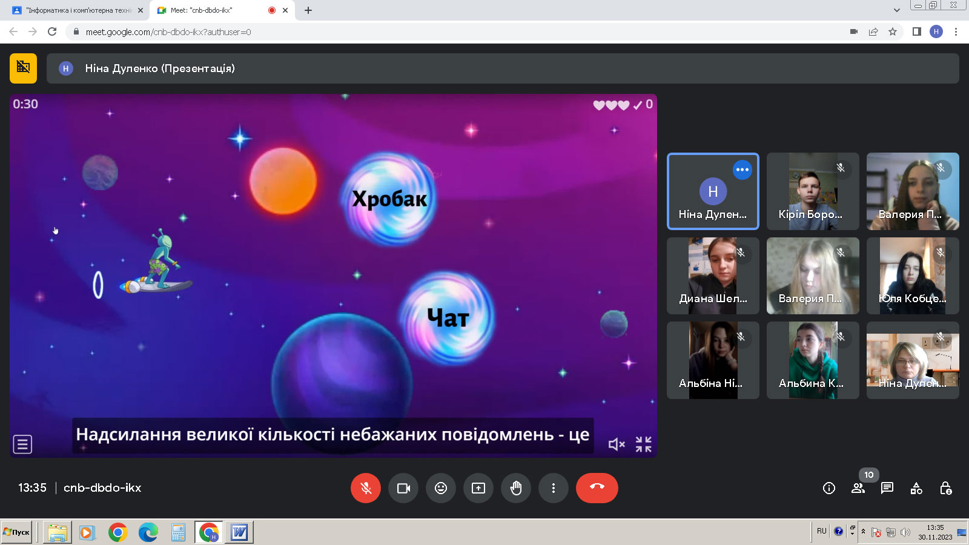The height and width of the screenshot is (545, 969).
Task: Open the chat with everyone icon
Action: pyautogui.click(x=887, y=488)
